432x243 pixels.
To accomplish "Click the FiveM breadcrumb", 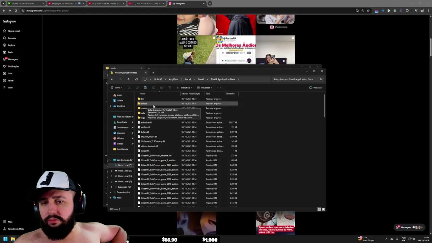I will (x=200, y=79).
